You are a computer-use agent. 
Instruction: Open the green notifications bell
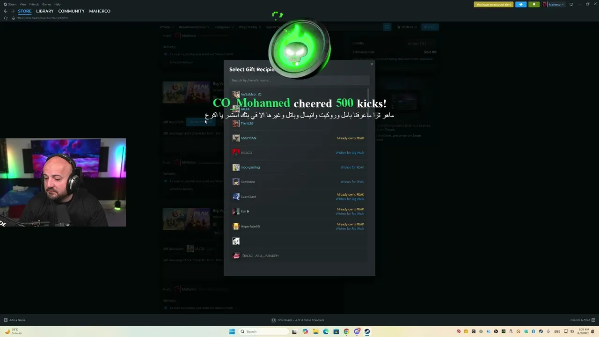point(534,4)
